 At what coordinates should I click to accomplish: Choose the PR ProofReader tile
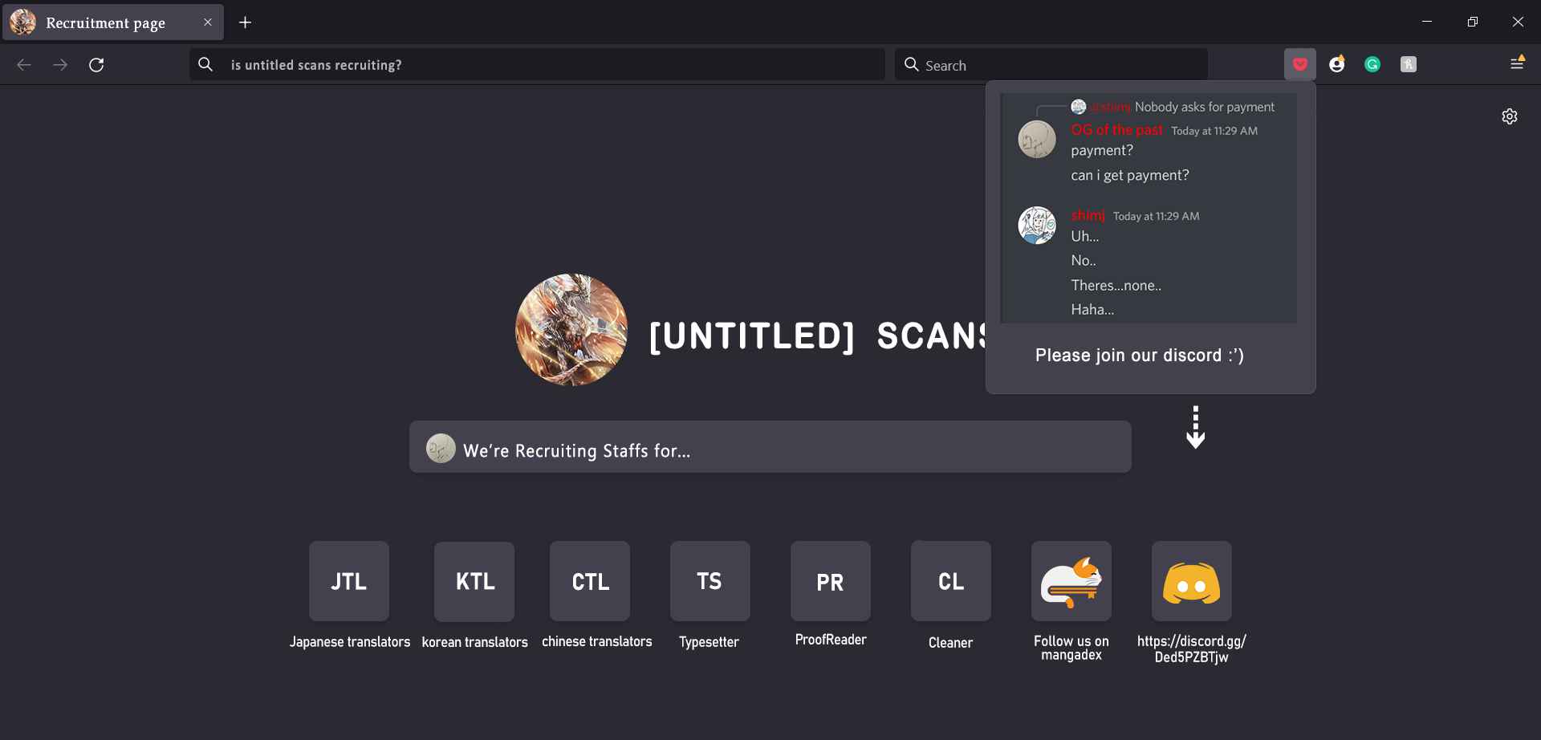(x=830, y=581)
